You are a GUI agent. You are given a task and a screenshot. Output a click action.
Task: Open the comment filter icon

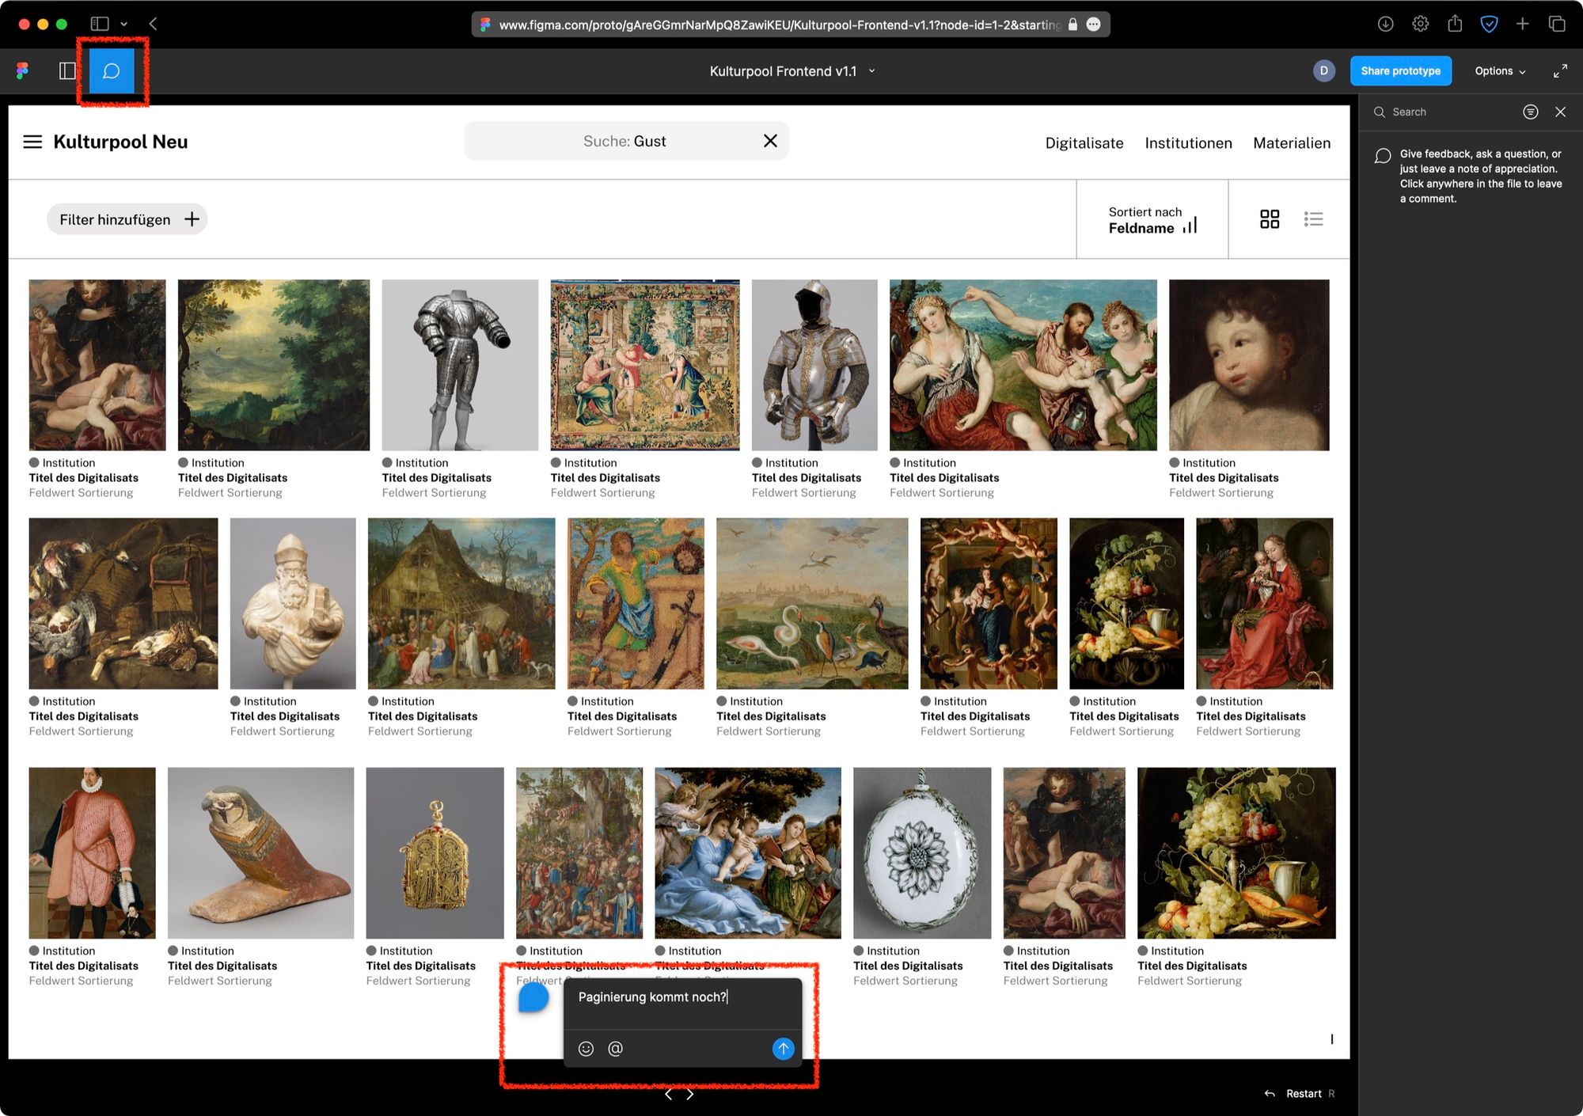(1530, 112)
